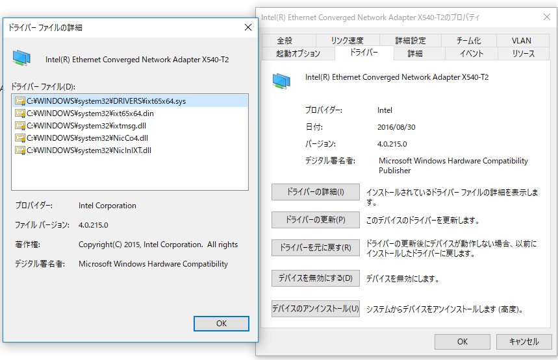Click the provider value Intel in properties window
The height and width of the screenshot is (360, 558).
pos(385,110)
